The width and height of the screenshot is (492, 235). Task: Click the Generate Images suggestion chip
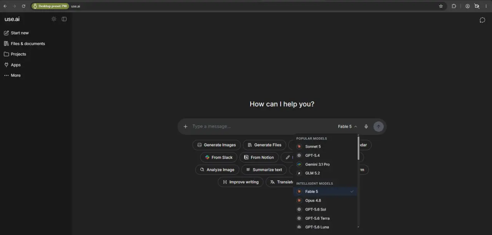coord(217,145)
